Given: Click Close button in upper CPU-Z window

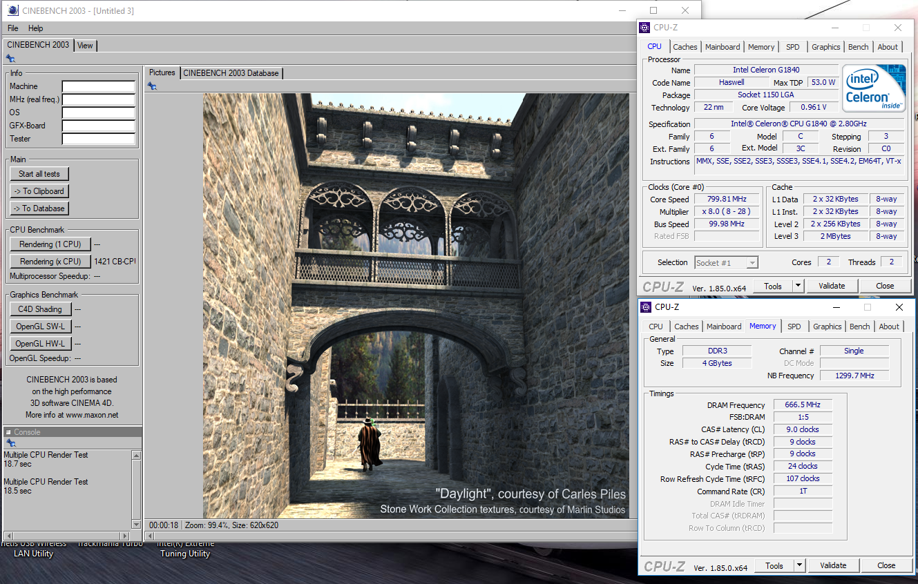Looking at the screenshot, I should pos(885,286).
